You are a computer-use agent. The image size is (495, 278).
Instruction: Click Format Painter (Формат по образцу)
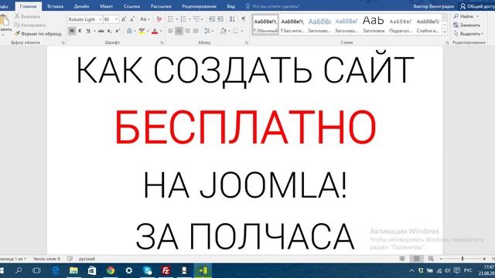click(x=38, y=33)
